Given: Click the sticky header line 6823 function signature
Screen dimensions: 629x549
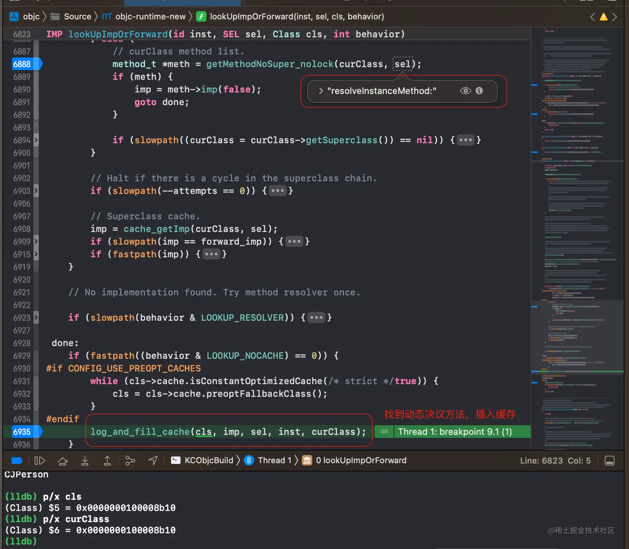Looking at the screenshot, I should point(225,34).
